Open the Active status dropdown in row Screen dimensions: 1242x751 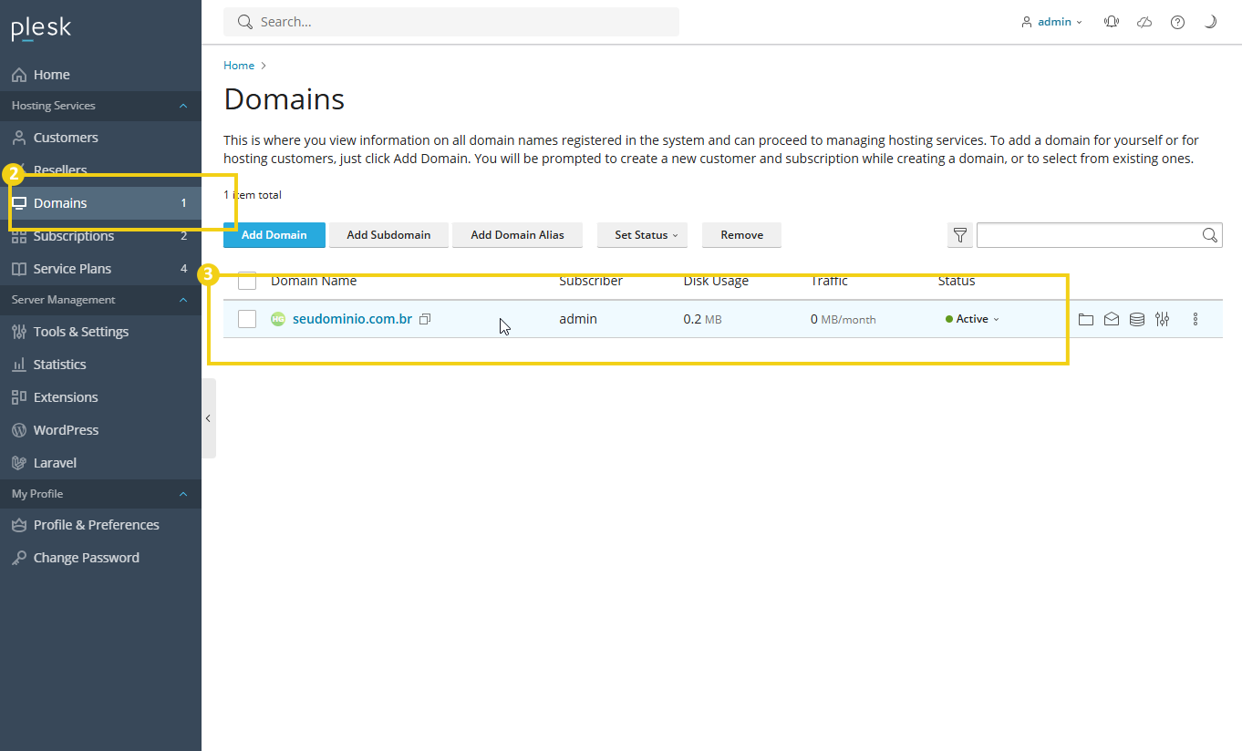tap(973, 319)
